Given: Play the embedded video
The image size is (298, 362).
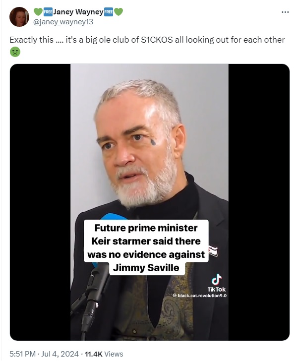Looking at the screenshot, I should tap(149, 202).
